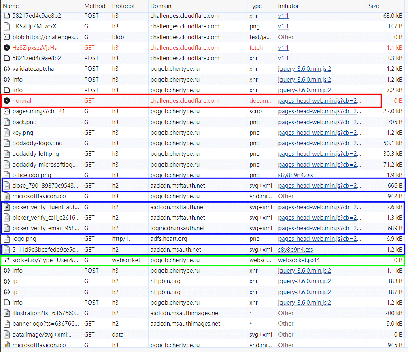Click the icon beside illustration?ts=6367660

(7, 313)
